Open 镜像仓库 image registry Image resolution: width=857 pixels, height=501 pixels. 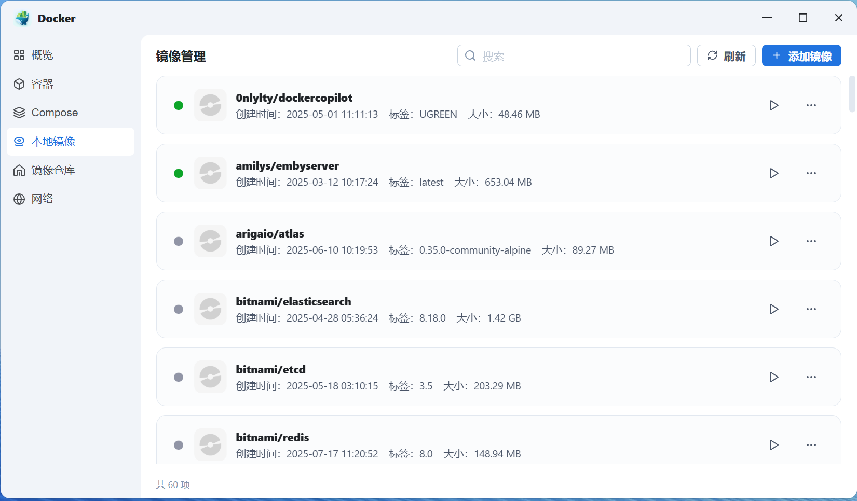53,170
